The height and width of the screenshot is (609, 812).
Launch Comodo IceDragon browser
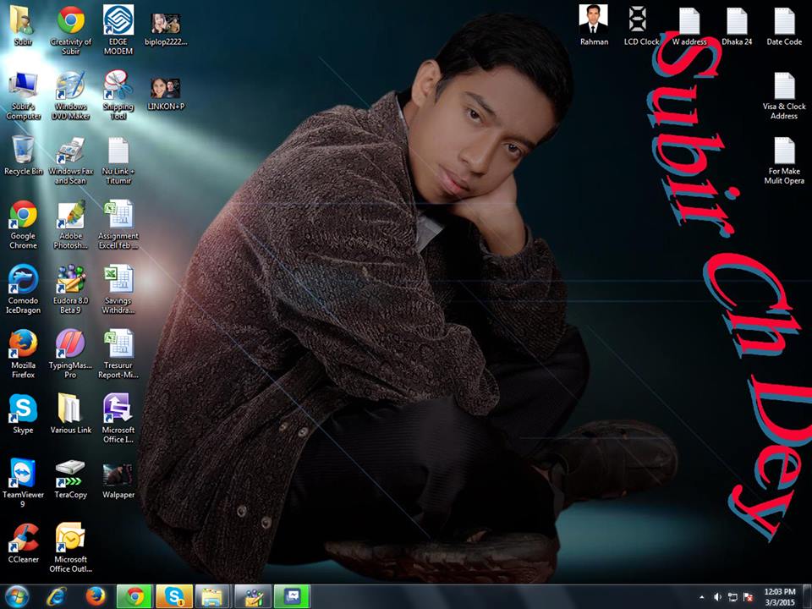(x=23, y=290)
